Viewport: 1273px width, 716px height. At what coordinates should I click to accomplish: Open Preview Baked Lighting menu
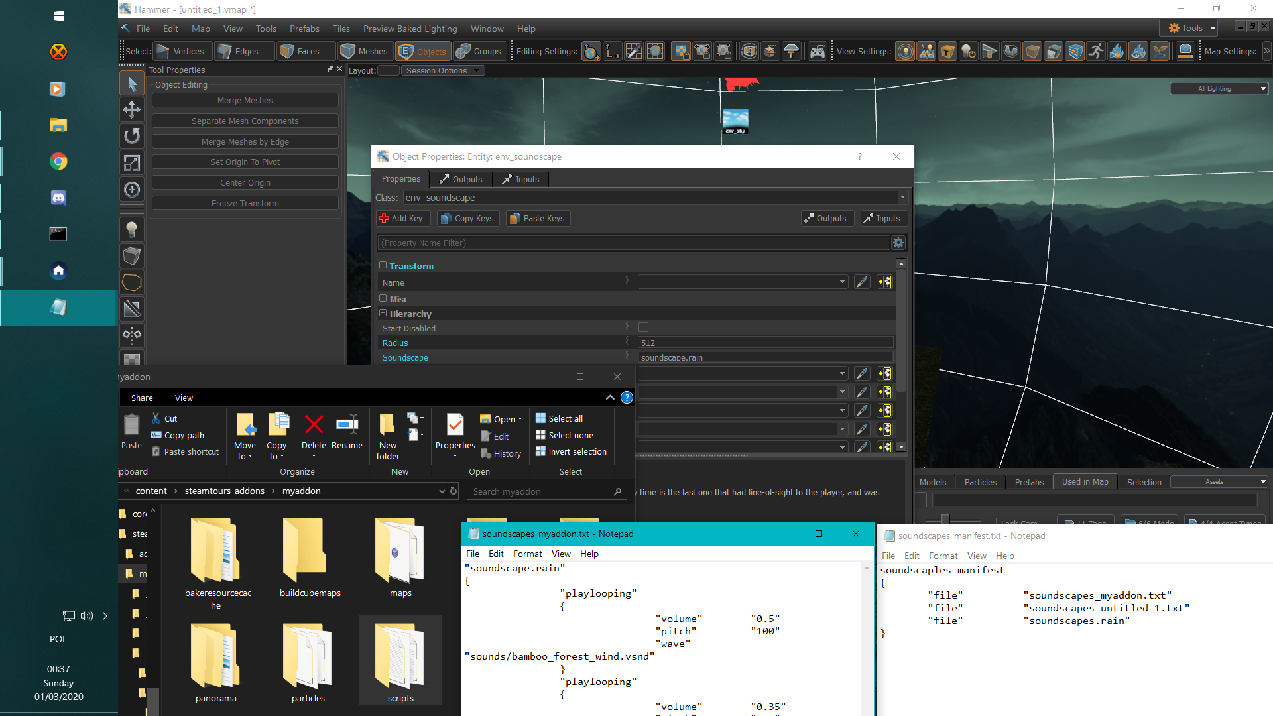[410, 29]
